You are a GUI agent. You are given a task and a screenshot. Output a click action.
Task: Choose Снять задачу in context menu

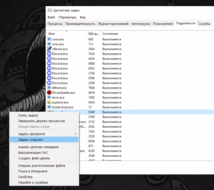(x=44, y=115)
